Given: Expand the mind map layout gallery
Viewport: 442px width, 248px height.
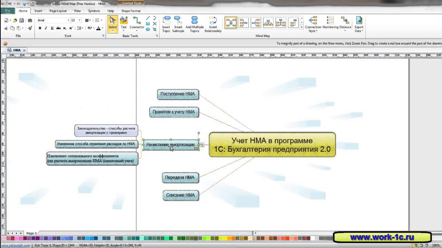Looking at the screenshot, I should coord(302,27).
